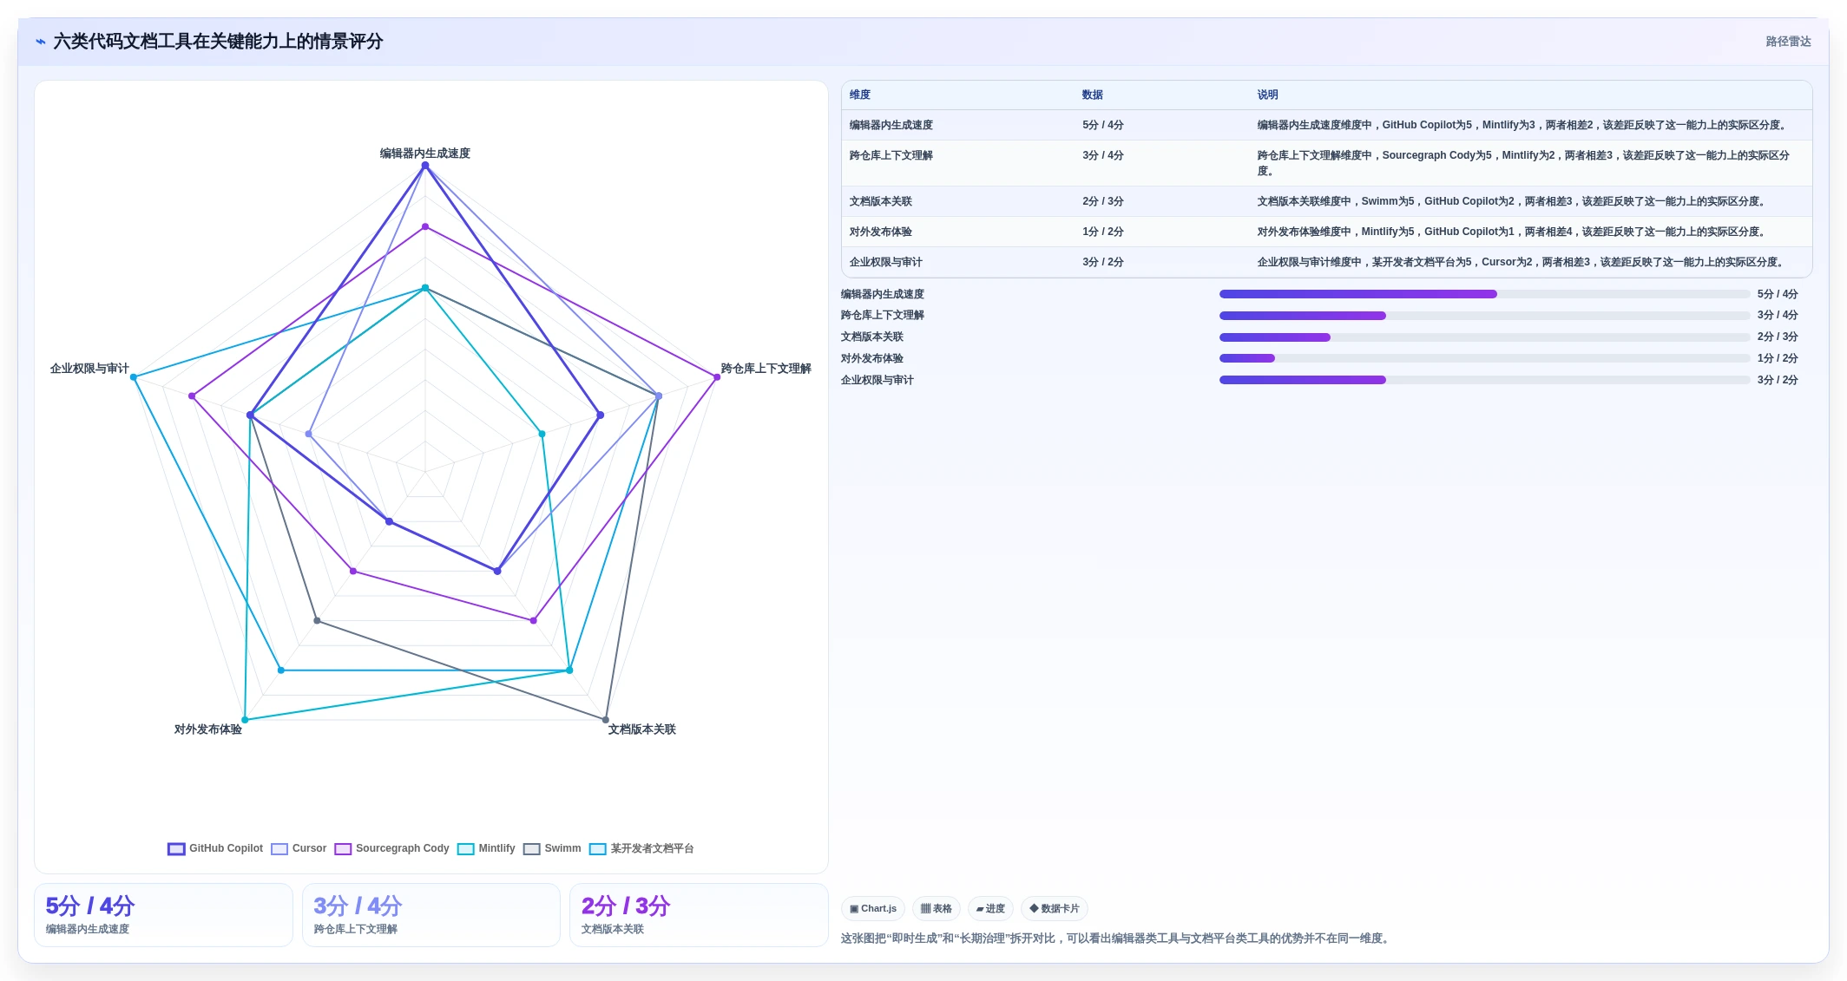The height and width of the screenshot is (981, 1847).
Task: Click the 维度 column header
Action: click(860, 95)
